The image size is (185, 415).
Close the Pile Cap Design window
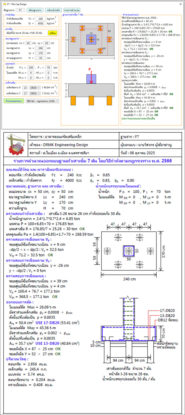180,4
